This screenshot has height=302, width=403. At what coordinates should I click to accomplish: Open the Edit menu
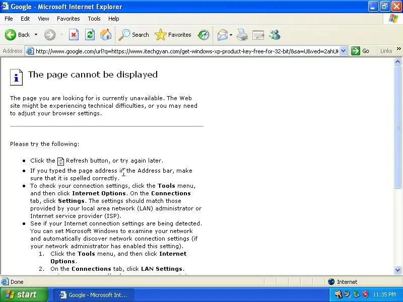pyautogui.click(x=25, y=19)
